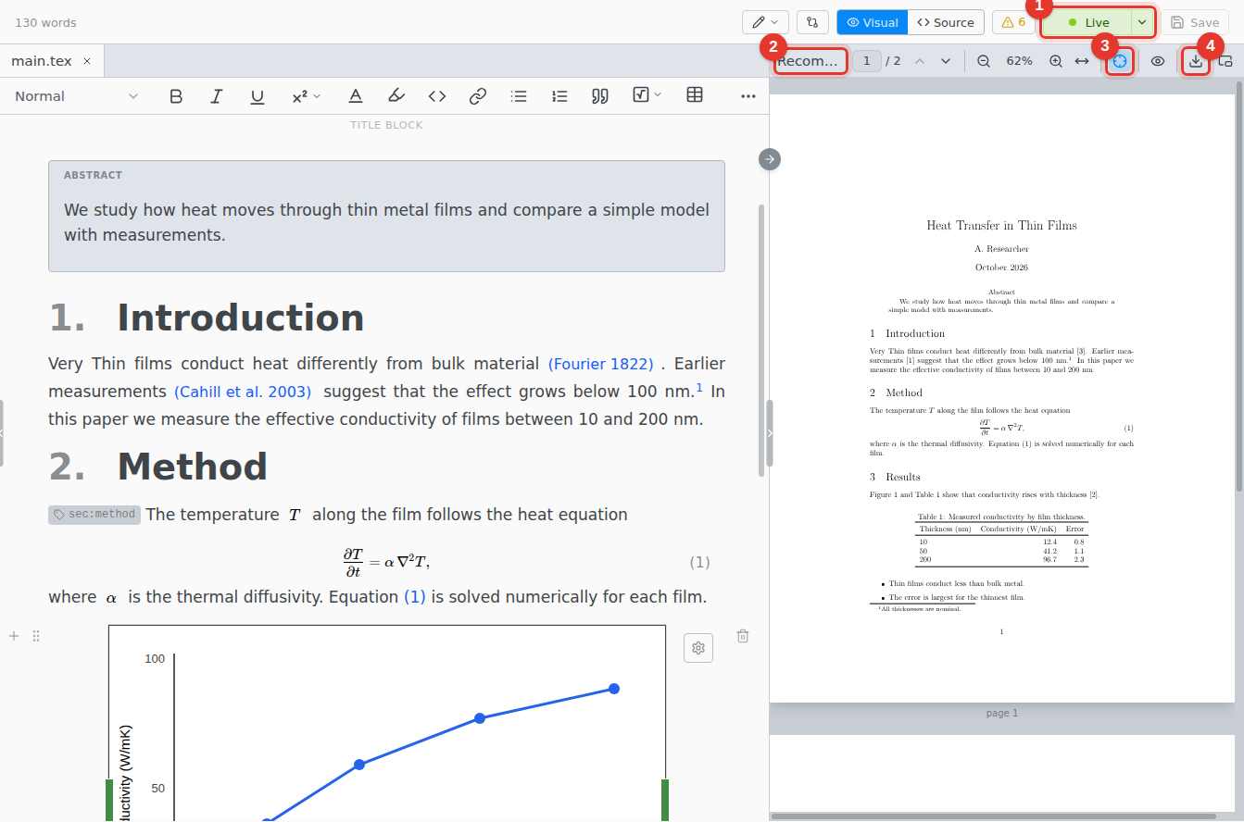Image resolution: width=1244 pixels, height=822 pixels.
Task: Close the main.tex tab
Action: point(87,61)
